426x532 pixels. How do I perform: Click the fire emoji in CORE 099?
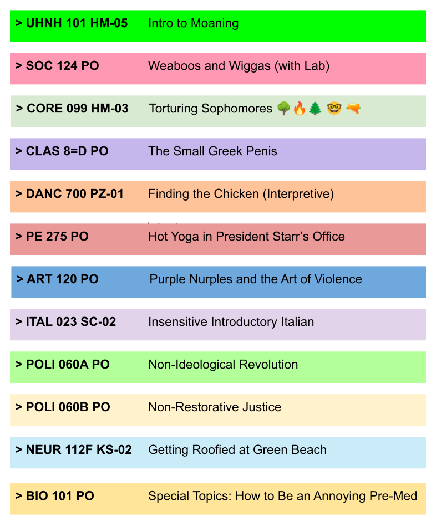[300, 109]
